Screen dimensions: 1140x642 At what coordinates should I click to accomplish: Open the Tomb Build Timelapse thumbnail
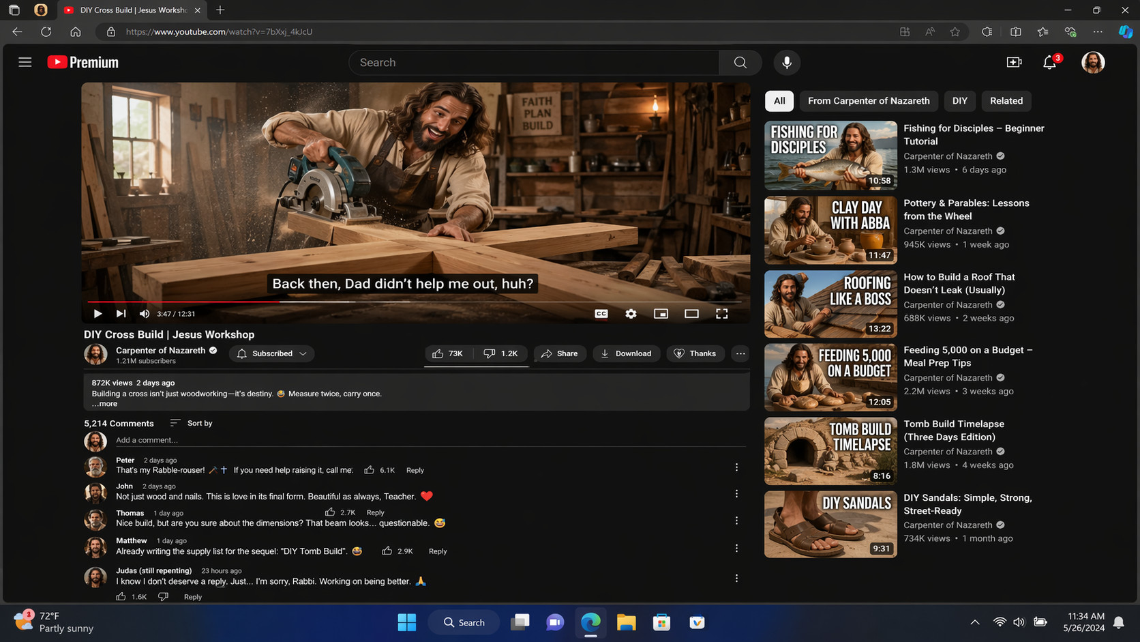[830, 451]
